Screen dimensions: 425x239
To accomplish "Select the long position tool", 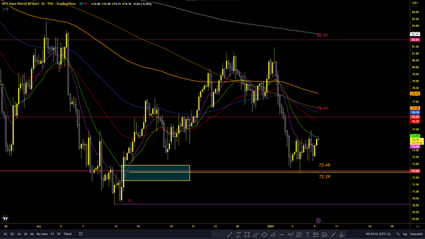I will (x=316, y=234).
